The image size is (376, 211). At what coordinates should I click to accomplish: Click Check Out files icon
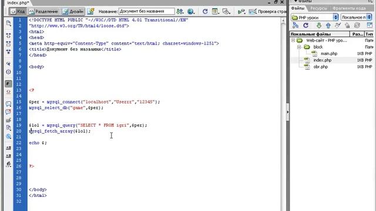point(338,25)
